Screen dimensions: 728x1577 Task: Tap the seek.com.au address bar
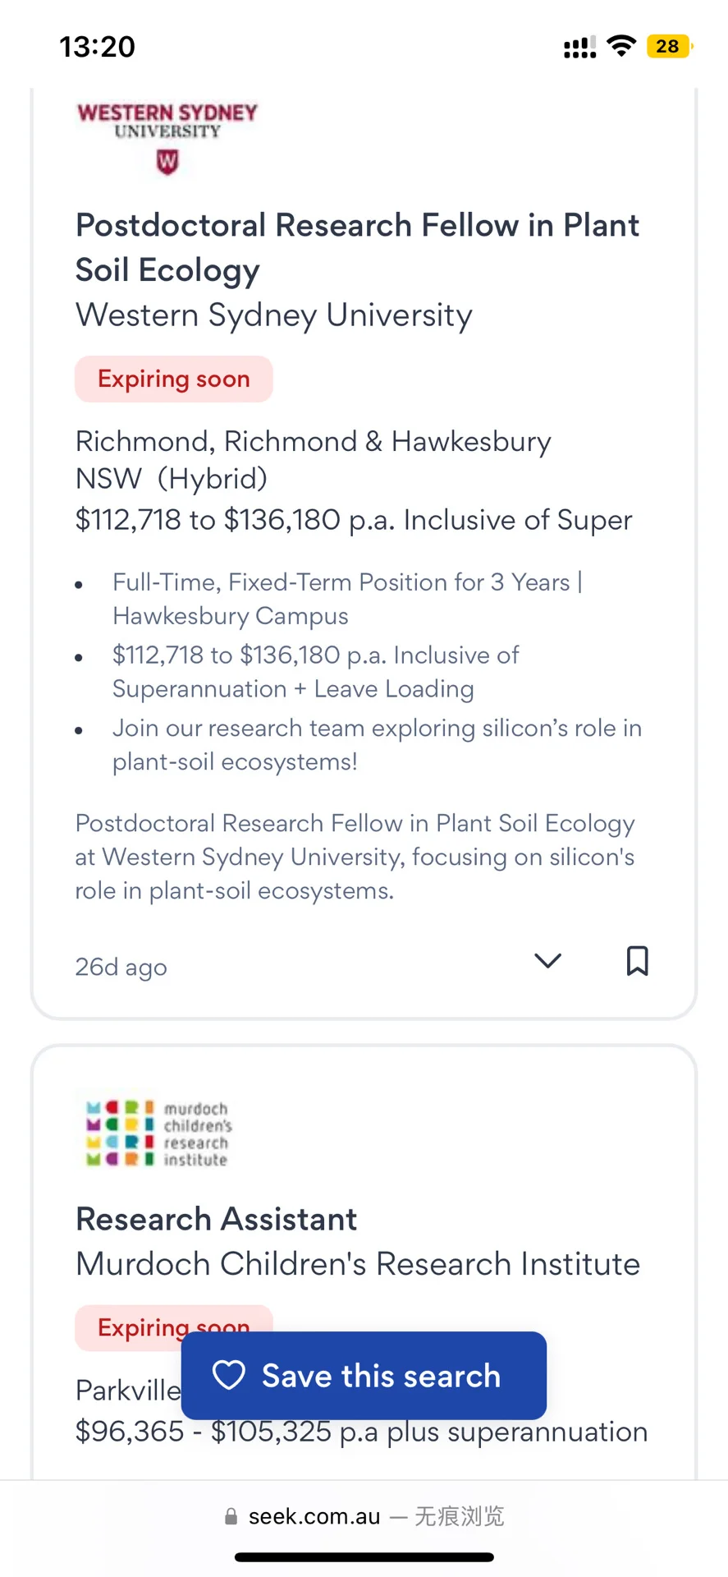point(364,1516)
